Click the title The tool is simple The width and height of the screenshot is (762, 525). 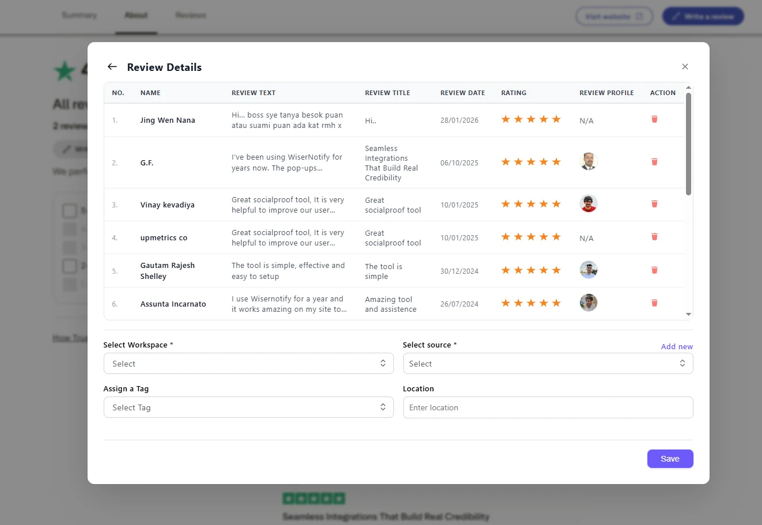point(384,271)
